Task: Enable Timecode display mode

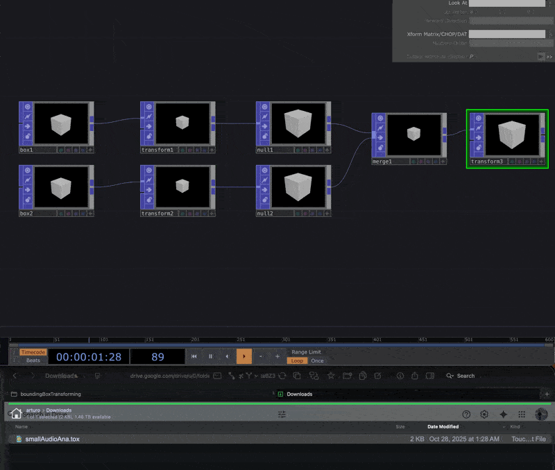Action: click(33, 352)
